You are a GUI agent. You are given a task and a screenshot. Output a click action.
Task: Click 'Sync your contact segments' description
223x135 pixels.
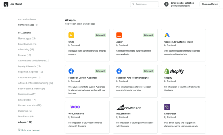pyautogui.click(x=182, y=53)
